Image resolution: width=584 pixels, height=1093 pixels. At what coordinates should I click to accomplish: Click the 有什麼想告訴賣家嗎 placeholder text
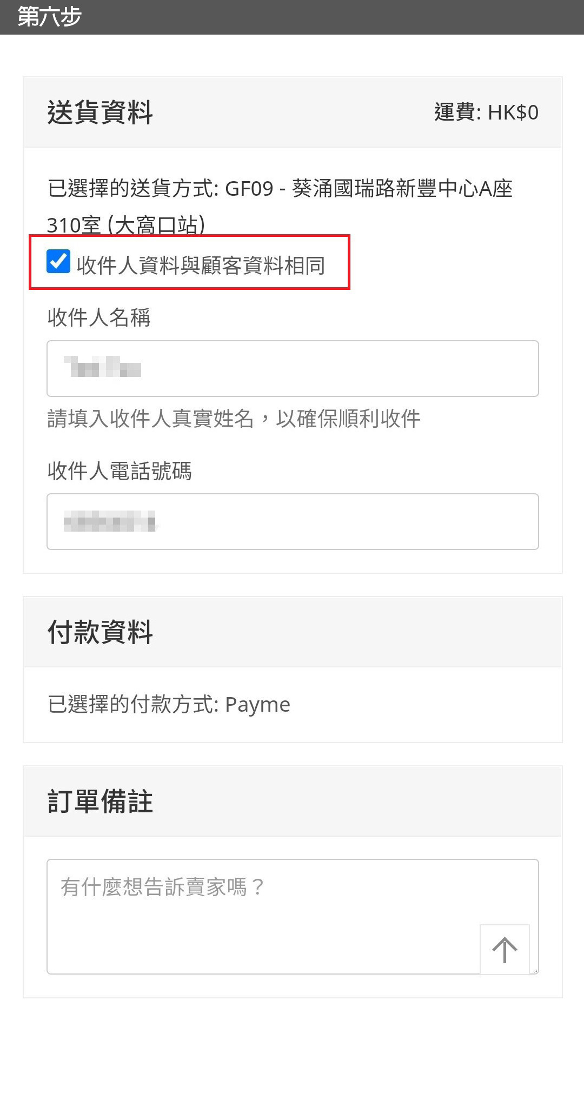click(x=162, y=887)
